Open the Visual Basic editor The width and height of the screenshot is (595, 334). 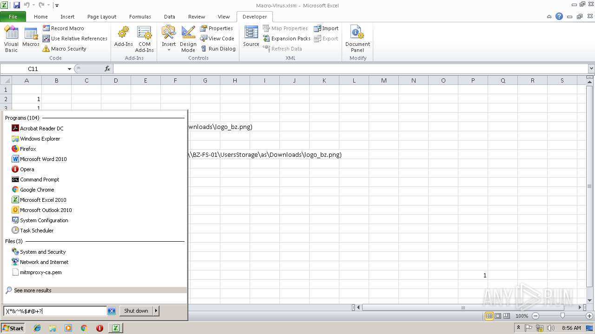coord(11,39)
